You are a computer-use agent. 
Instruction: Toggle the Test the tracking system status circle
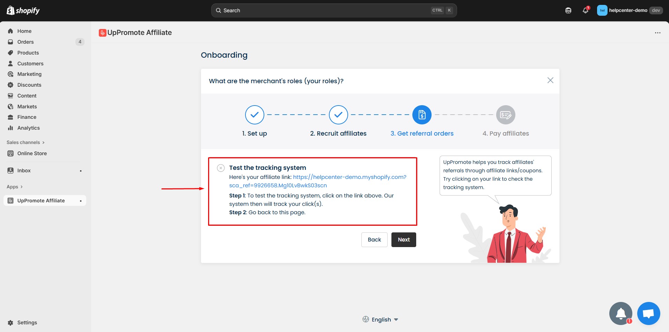click(x=221, y=168)
